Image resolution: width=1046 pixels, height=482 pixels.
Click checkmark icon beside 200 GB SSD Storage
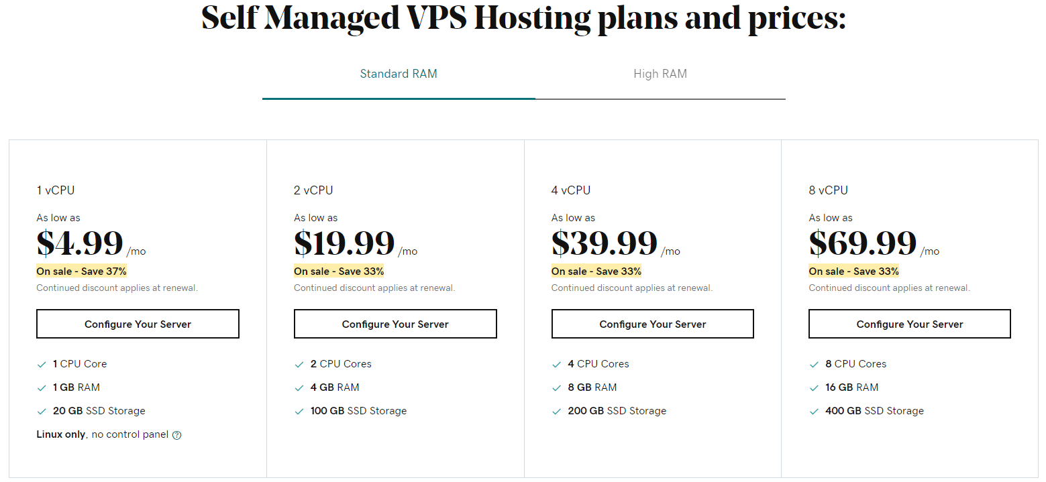556,412
